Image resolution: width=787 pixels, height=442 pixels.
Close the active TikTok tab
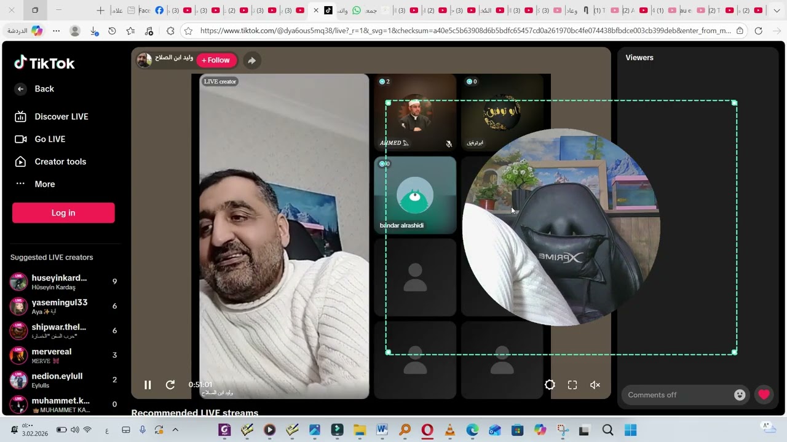(x=316, y=10)
